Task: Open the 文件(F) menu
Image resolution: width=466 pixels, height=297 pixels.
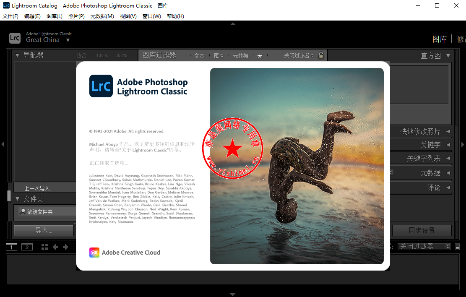Action: pyautogui.click(x=10, y=16)
